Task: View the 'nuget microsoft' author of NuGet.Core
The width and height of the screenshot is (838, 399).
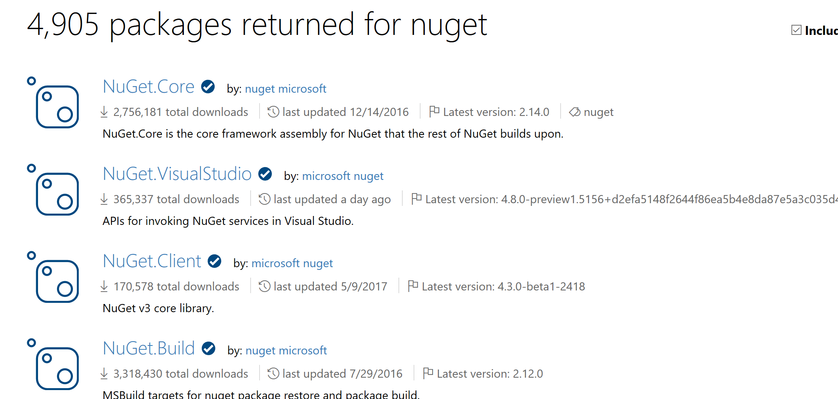Action: pyautogui.click(x=286, y=89)
